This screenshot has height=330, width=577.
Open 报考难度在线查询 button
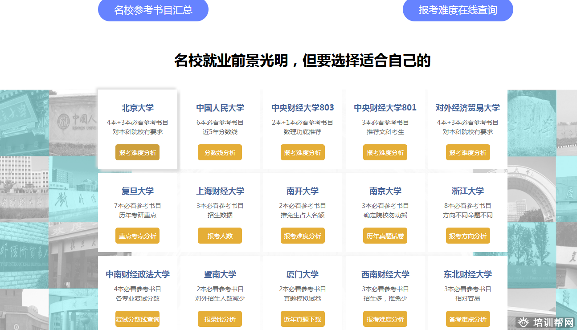(458, 10)
